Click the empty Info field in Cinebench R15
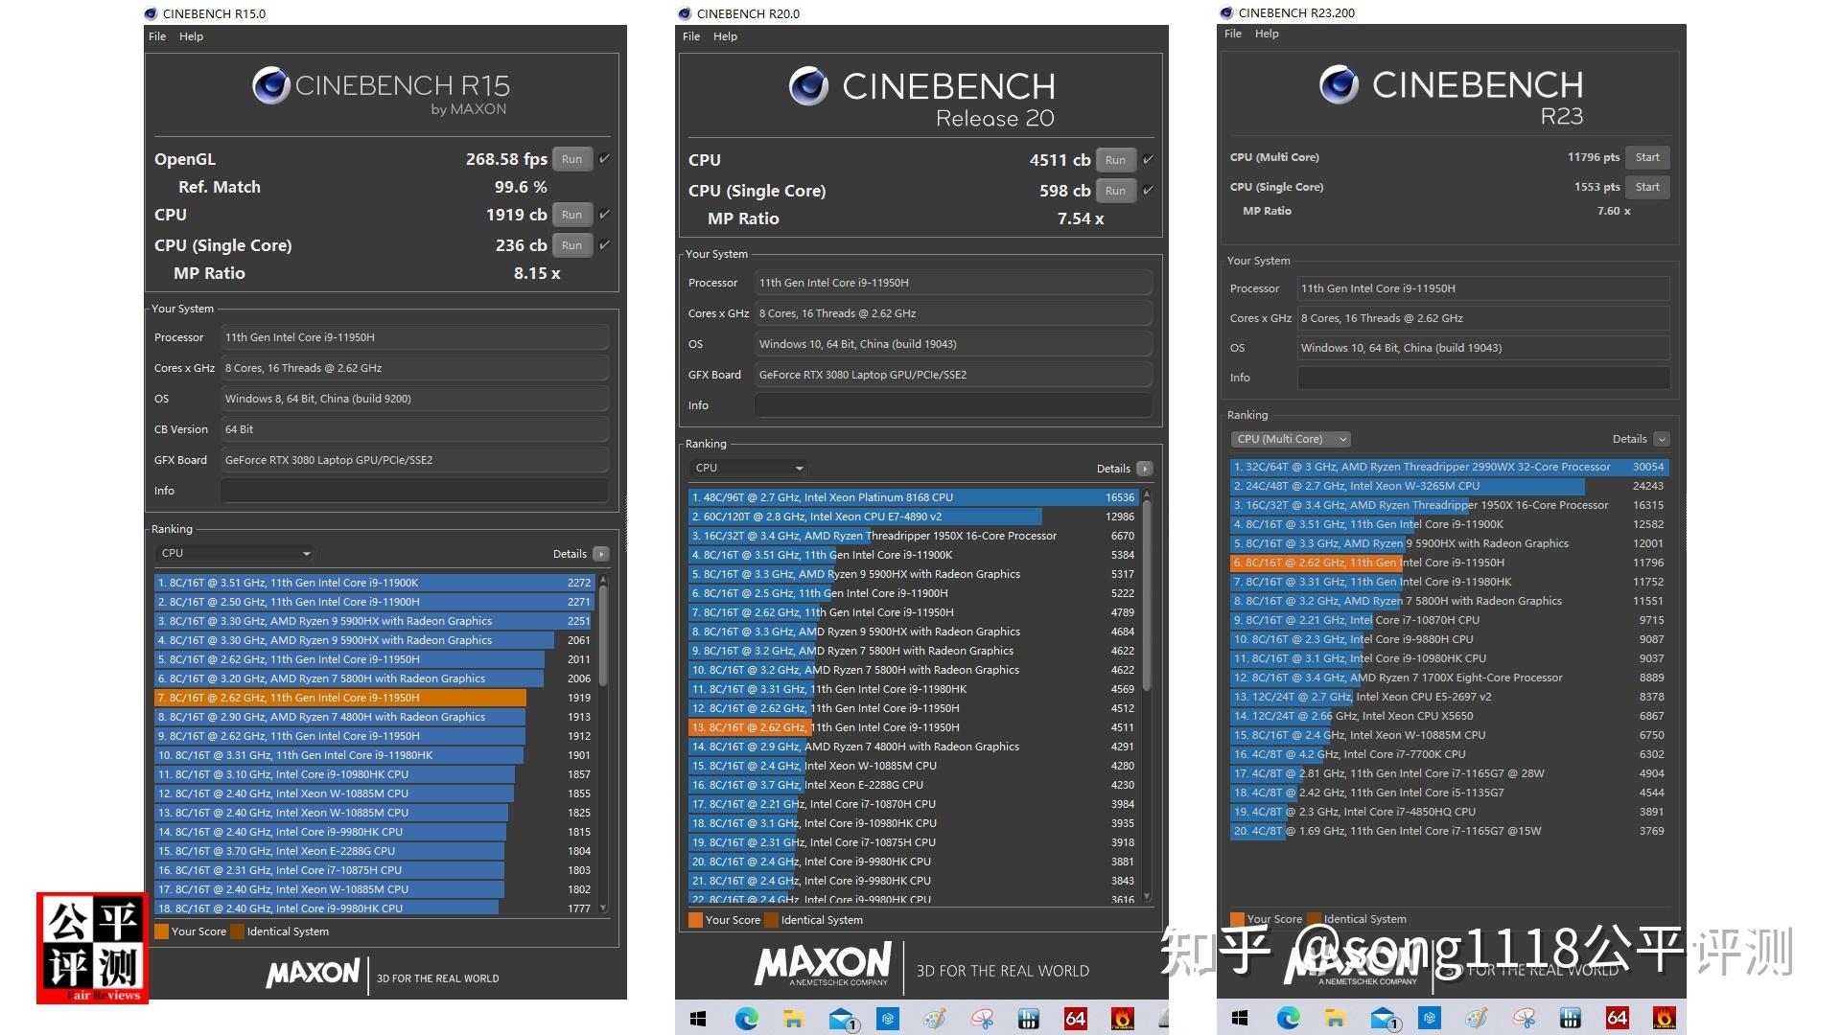 tap(414, 491)
